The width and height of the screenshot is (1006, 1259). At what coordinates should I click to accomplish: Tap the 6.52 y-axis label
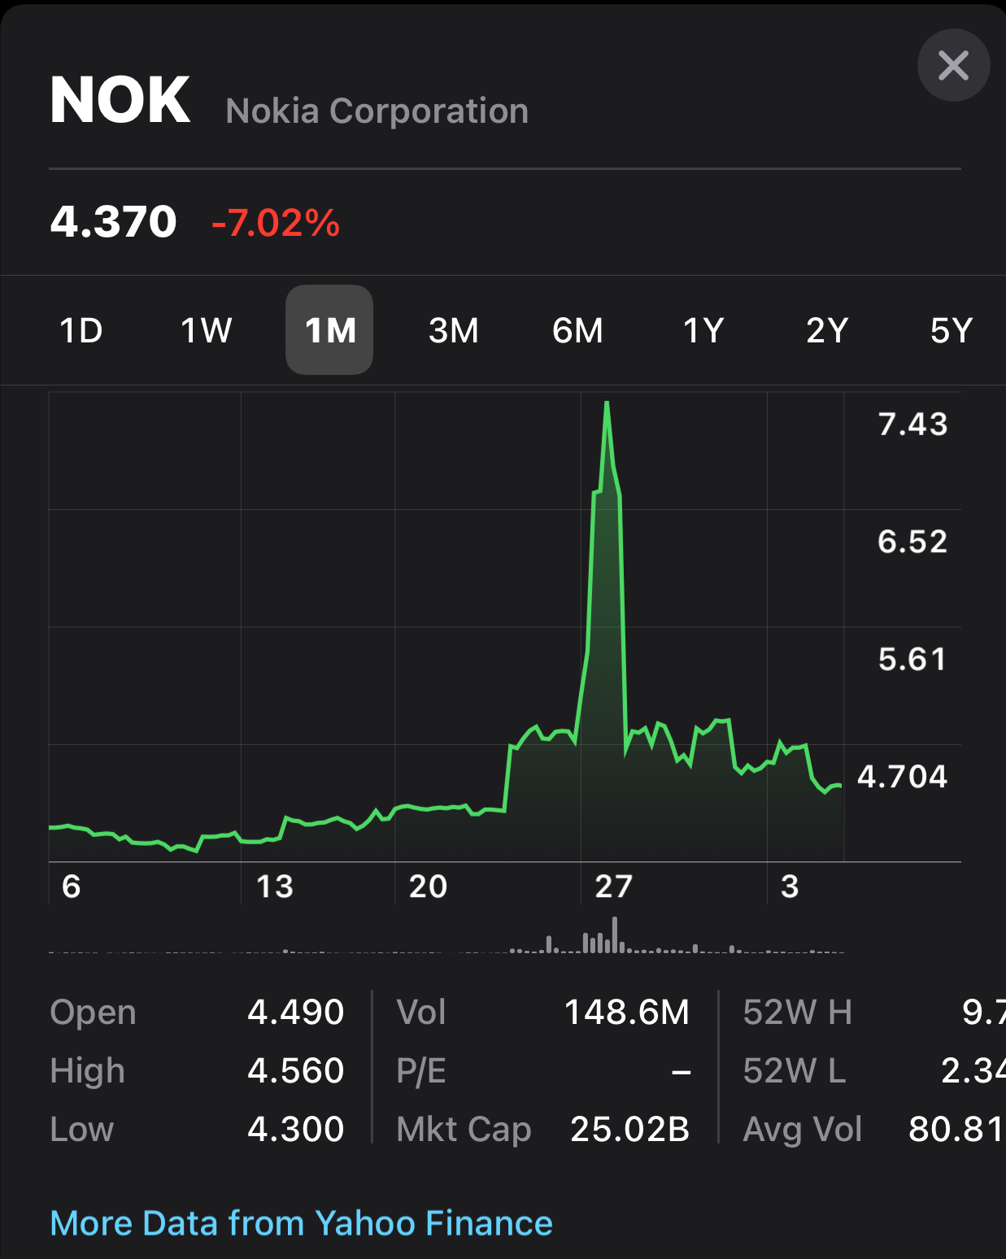tap(912, 541)
